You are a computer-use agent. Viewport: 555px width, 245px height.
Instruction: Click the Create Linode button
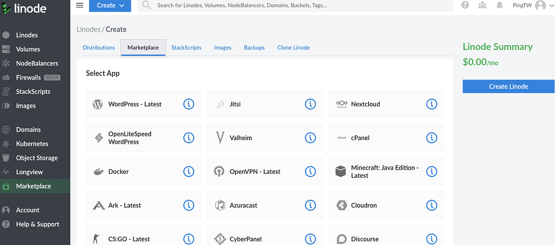click(509, 86)
